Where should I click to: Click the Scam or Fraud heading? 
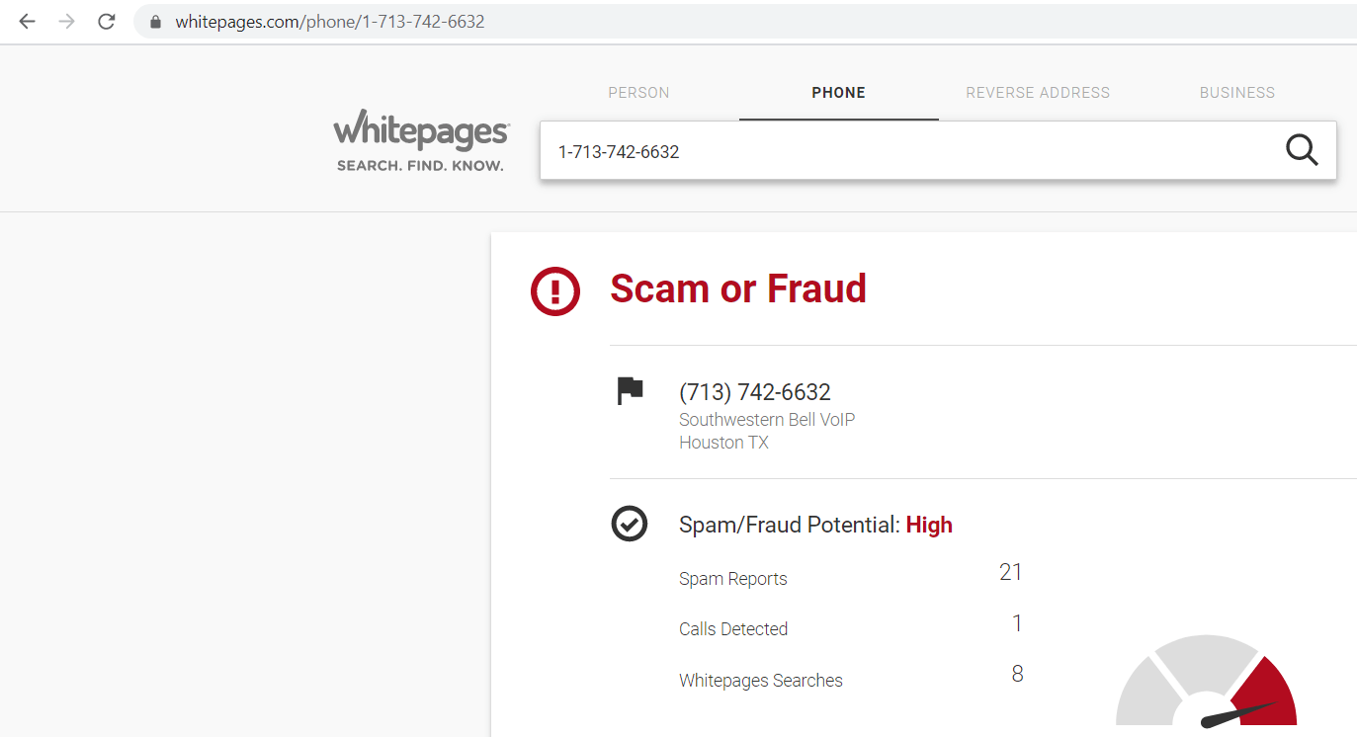pos(738,288)
